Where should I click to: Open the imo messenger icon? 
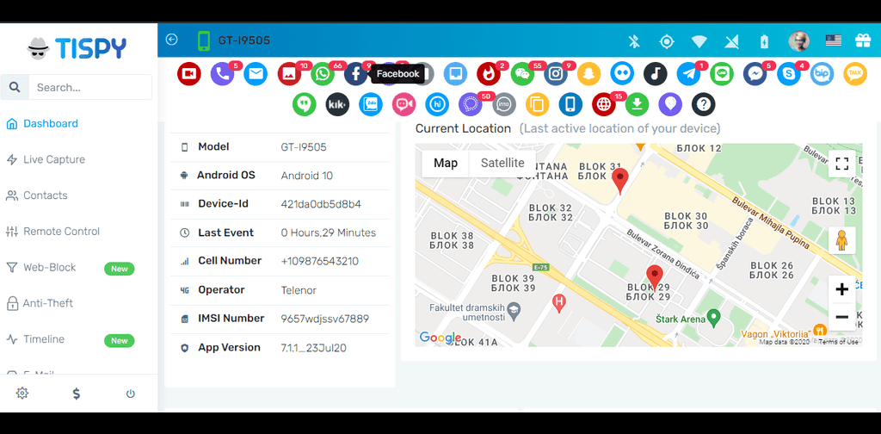[x=504, y=104]
